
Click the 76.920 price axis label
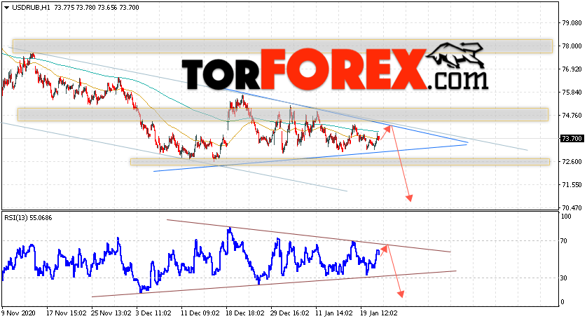(572, 69)
